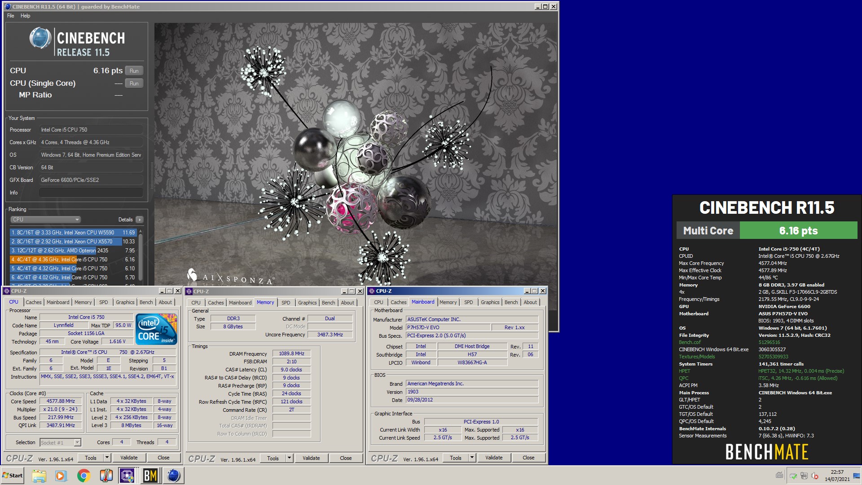The image size is (862, 485).
Task: Open Bench tab in CPU-Z CPU window
Action: (146, 302)
